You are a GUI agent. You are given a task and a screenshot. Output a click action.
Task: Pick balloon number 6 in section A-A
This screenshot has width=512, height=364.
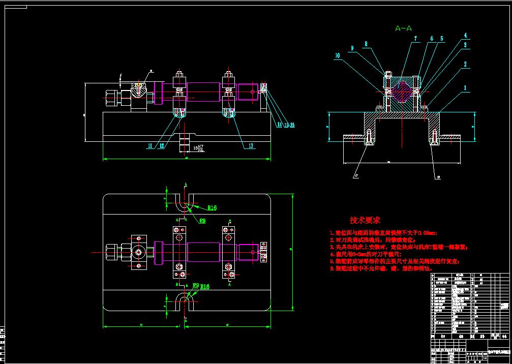click(432, 39)
